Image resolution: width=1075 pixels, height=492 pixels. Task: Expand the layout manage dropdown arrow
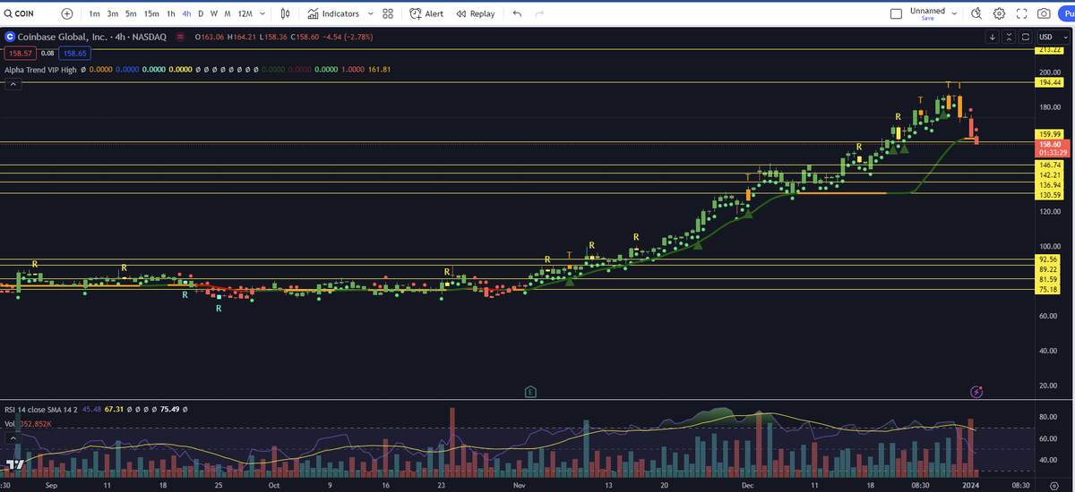pyautogui.click(x=954, y=13)
